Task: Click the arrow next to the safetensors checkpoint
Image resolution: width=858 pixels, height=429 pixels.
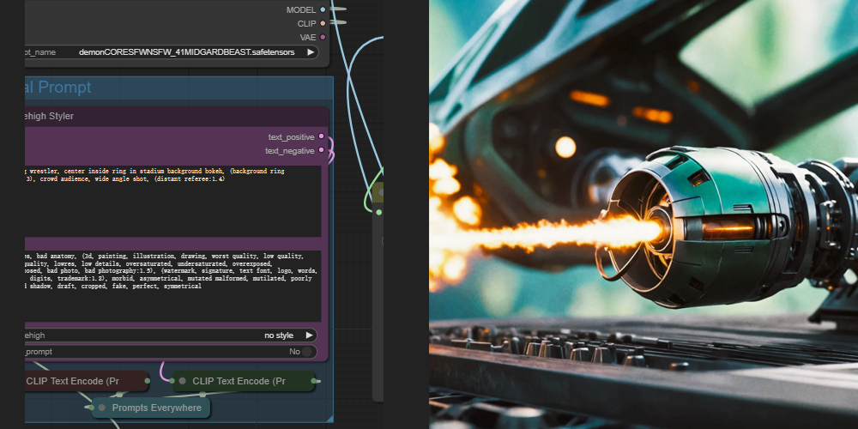Action: coord(311,52)
